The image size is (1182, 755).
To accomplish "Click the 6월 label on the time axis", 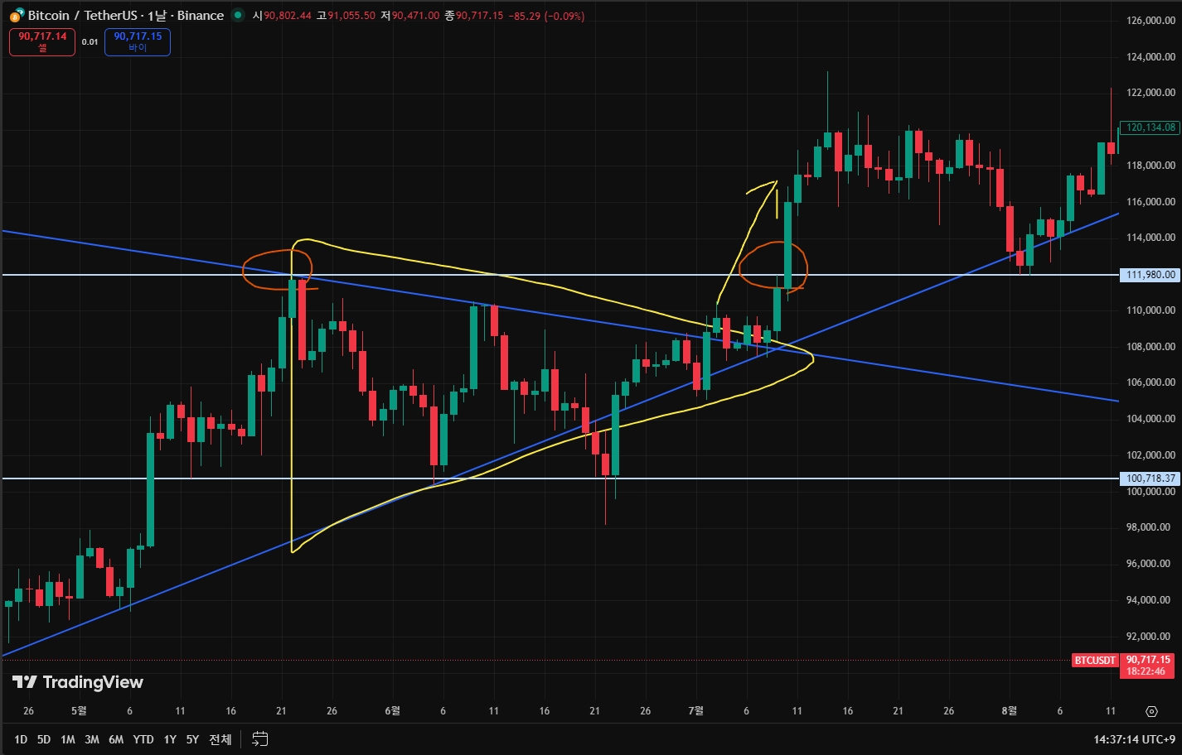I will click(393, 711).
